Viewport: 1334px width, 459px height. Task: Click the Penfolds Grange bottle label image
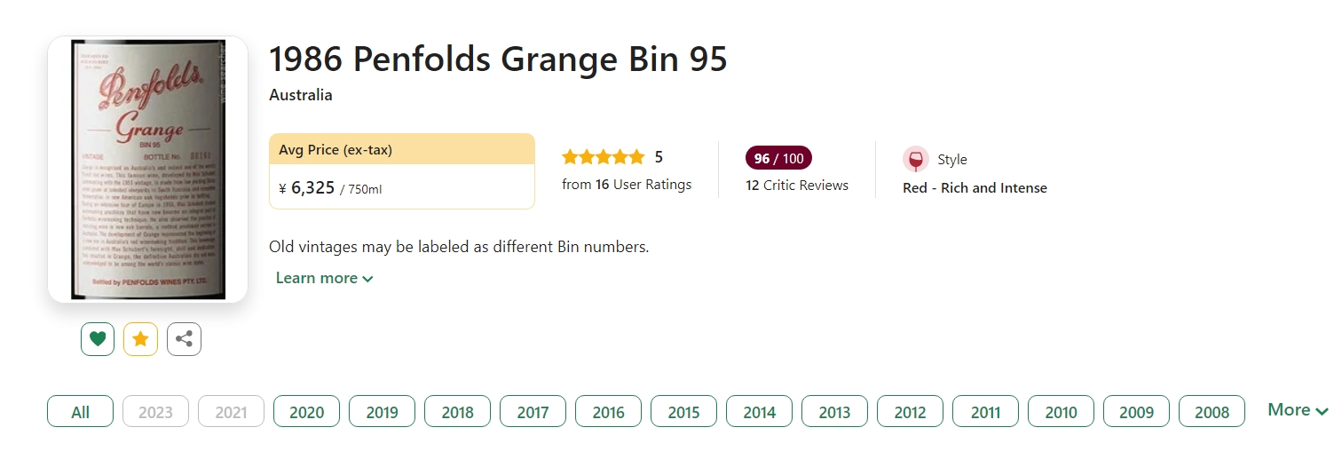click(147, 169)
